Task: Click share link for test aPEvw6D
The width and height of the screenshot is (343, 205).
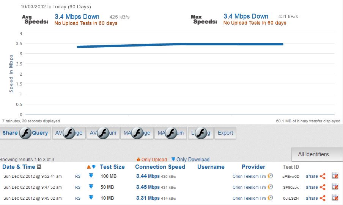Action: pyautogui.click(x=312, y=176)
